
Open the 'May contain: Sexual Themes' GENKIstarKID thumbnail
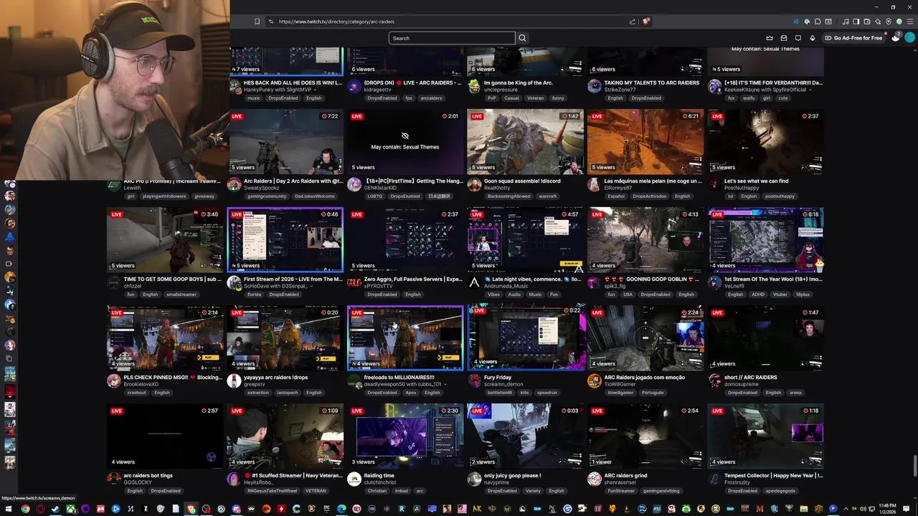(x=405, y=141)
